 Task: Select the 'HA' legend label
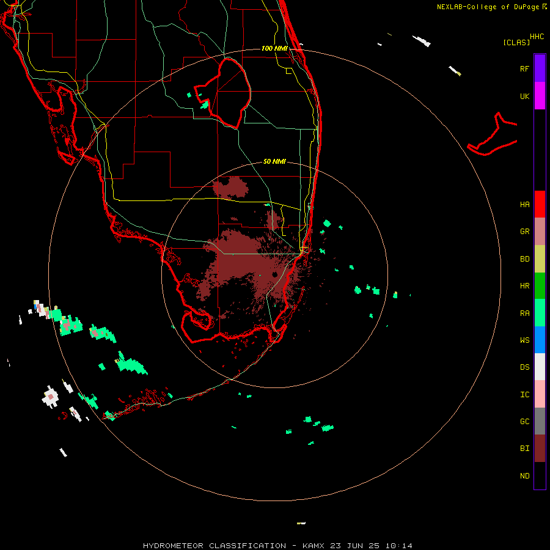click(x=524, y=205)
